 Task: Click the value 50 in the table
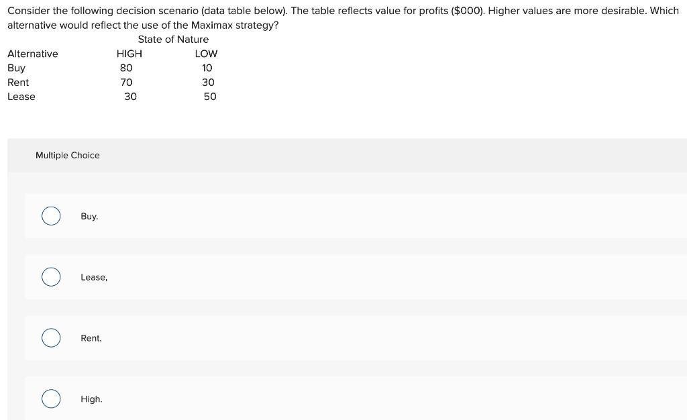(x=210, y=96)
